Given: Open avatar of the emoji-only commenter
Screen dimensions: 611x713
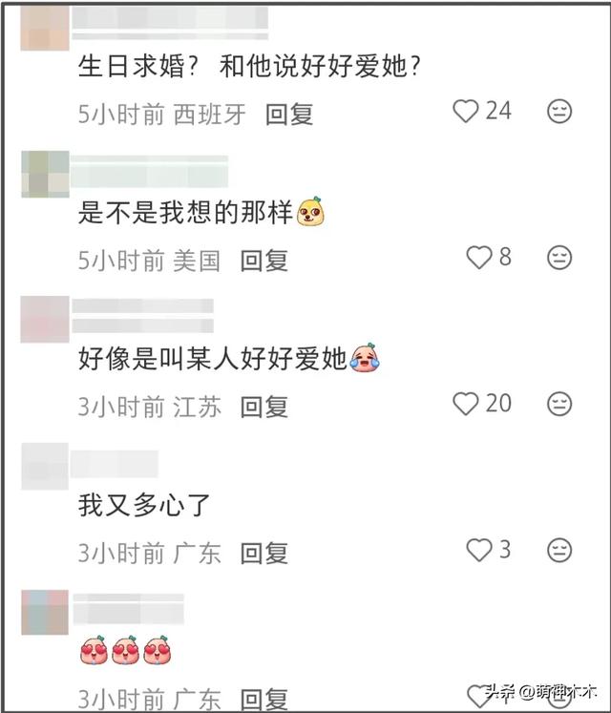Looking at the screenshot, I should (45, 612).
